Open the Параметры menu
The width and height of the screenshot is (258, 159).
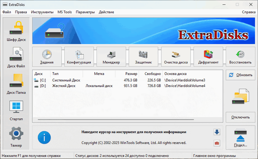85,12
